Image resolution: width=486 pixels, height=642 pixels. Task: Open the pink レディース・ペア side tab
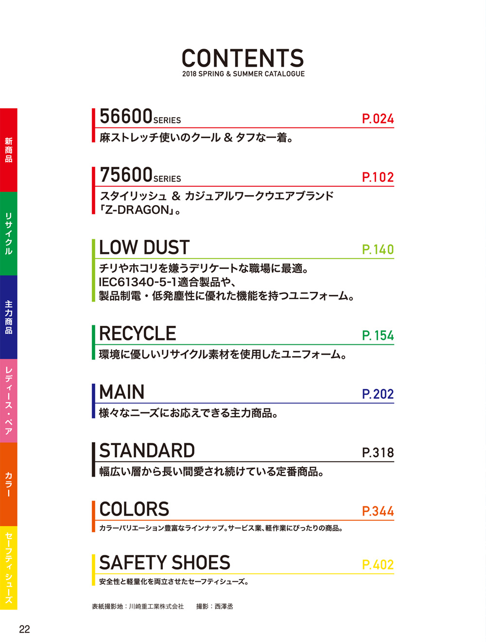pyautogui.click(x=8, y=401)
